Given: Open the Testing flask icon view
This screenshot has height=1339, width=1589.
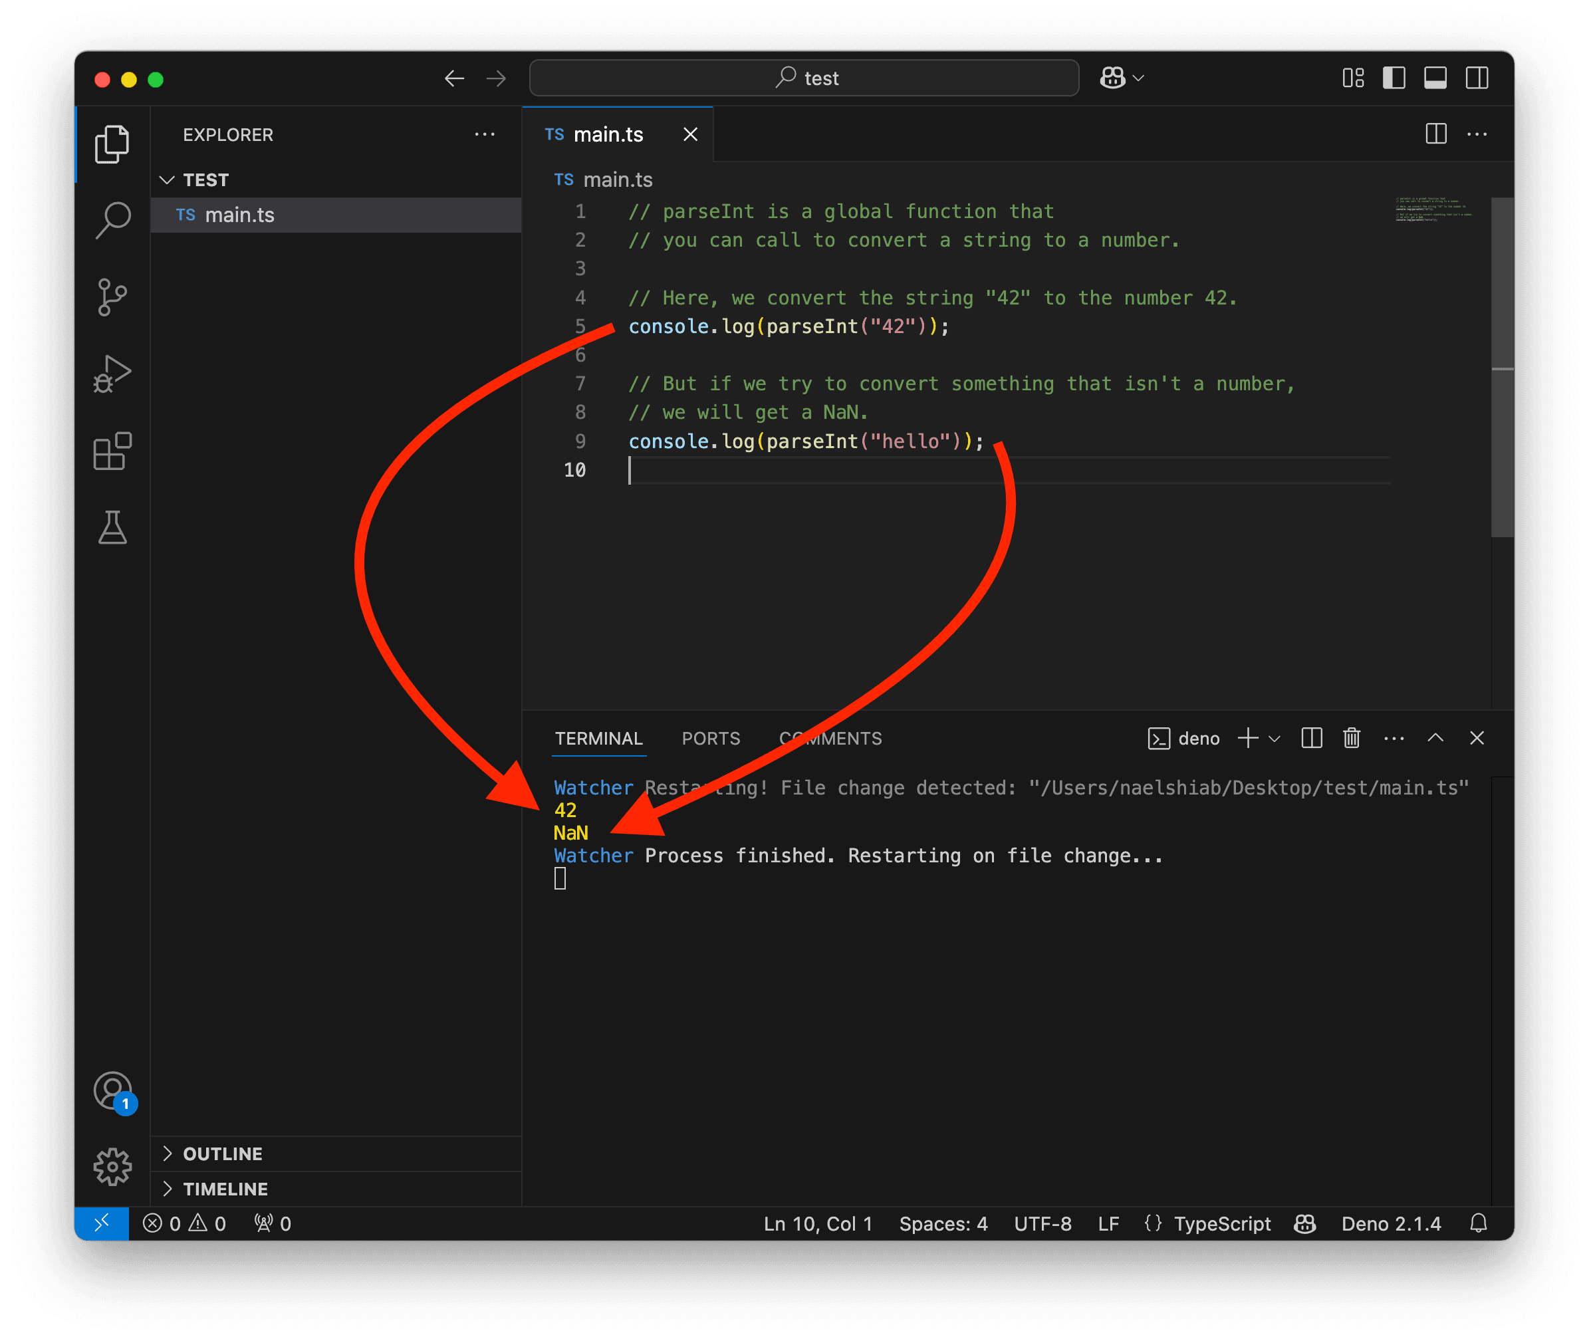Looking at the screenshot, I should 112,527.
